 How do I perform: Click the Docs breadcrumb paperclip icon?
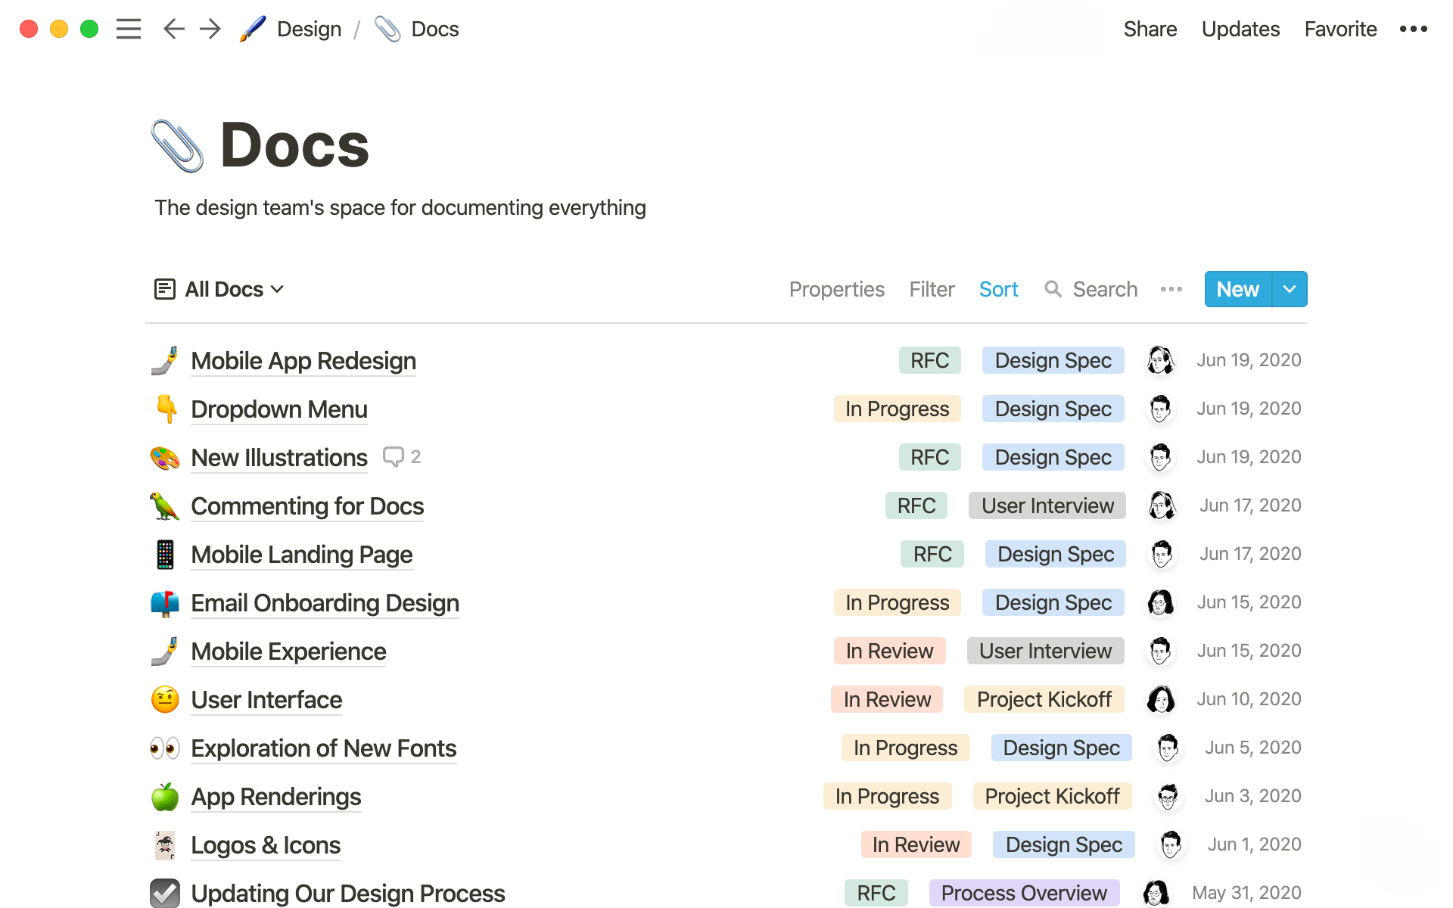tap(387, 28)
